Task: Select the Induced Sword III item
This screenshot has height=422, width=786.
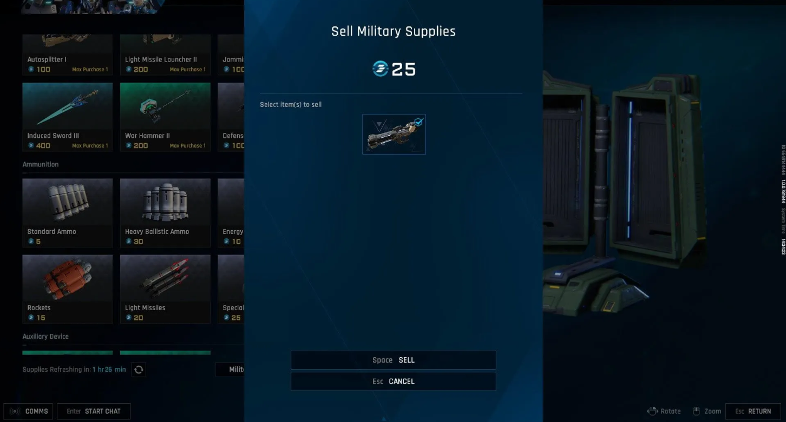Action: [x=68, y=117]
